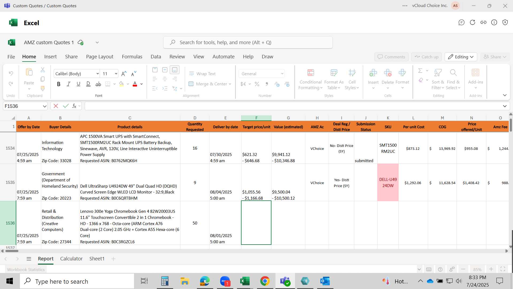The height and width of the screenshot is (289, 513).
Task: Click the Comments button
Action: tap(391, 57)
